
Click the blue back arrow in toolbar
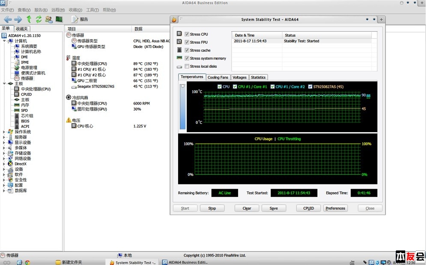(x=8, y=19)
